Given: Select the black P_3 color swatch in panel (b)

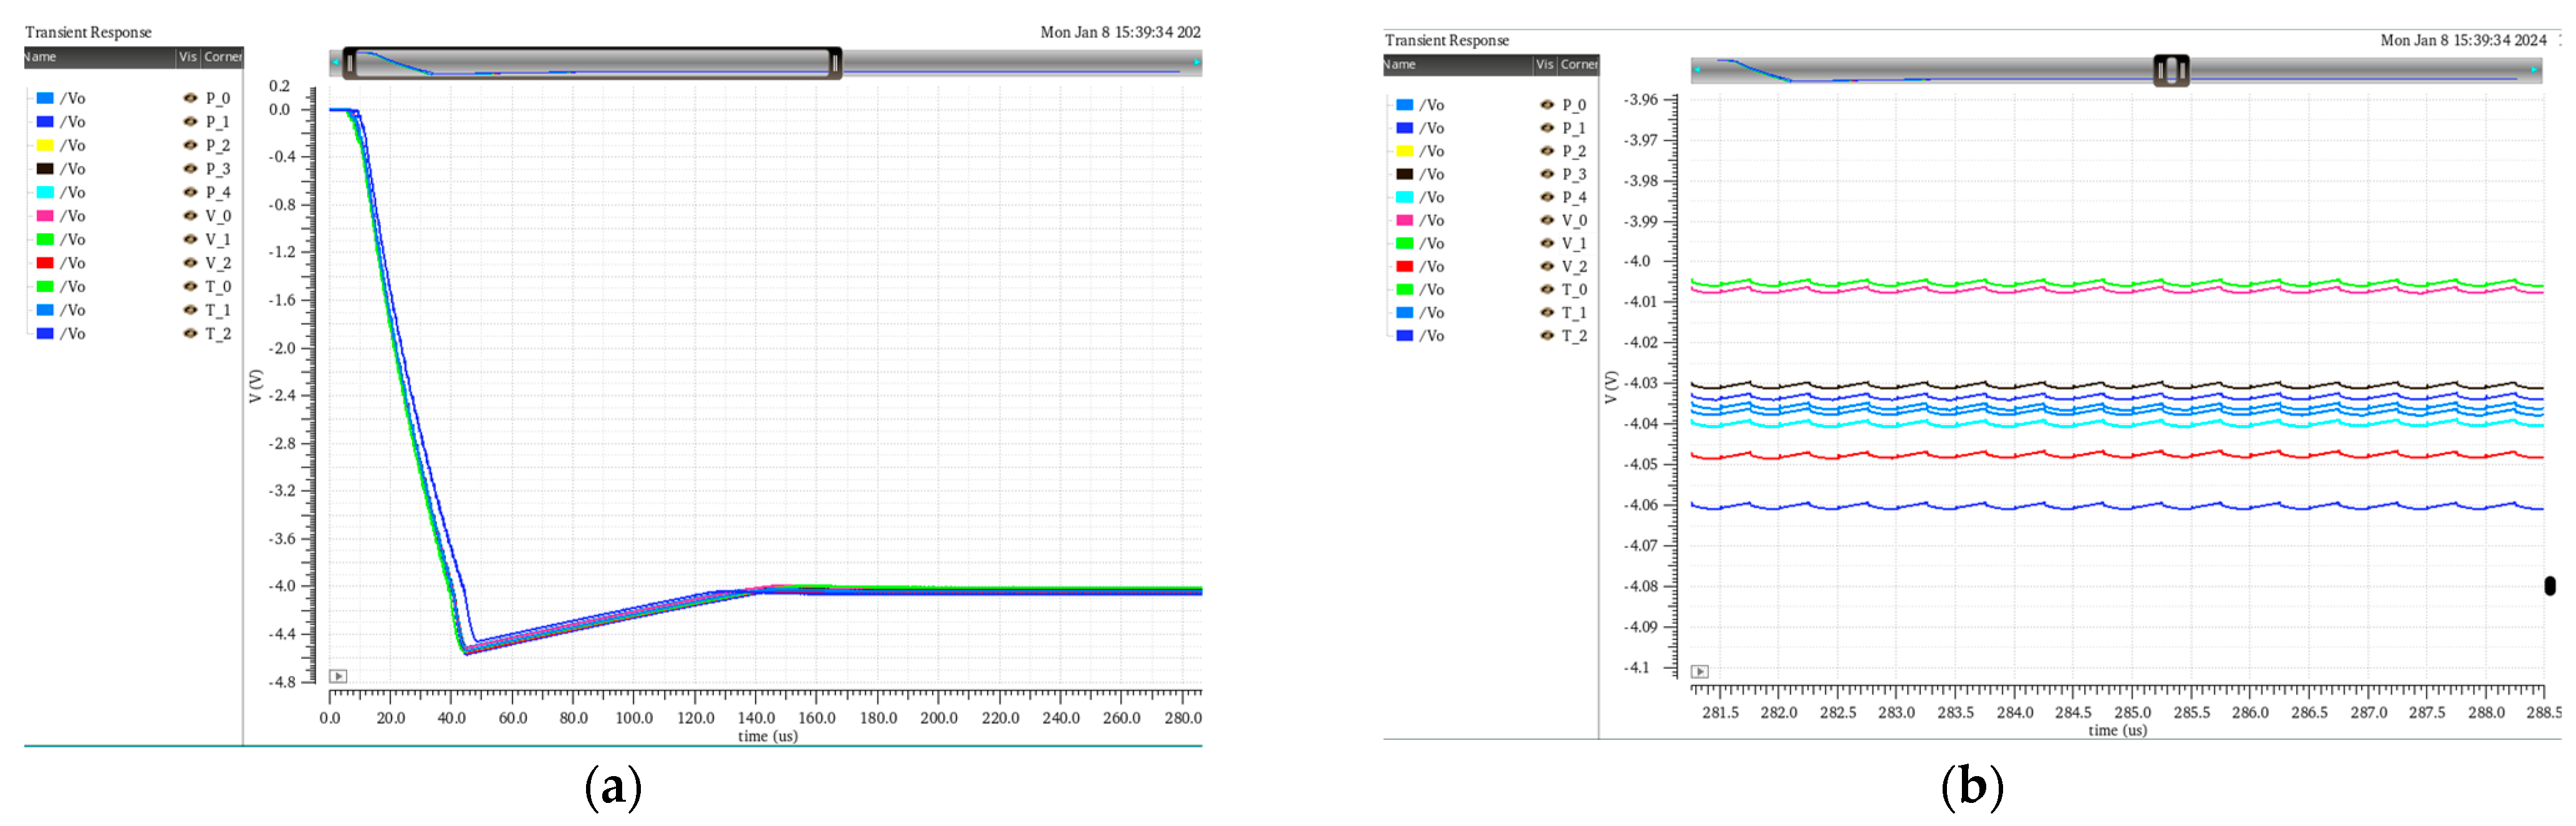Looking at the screenshot, I should [1405, 174].
